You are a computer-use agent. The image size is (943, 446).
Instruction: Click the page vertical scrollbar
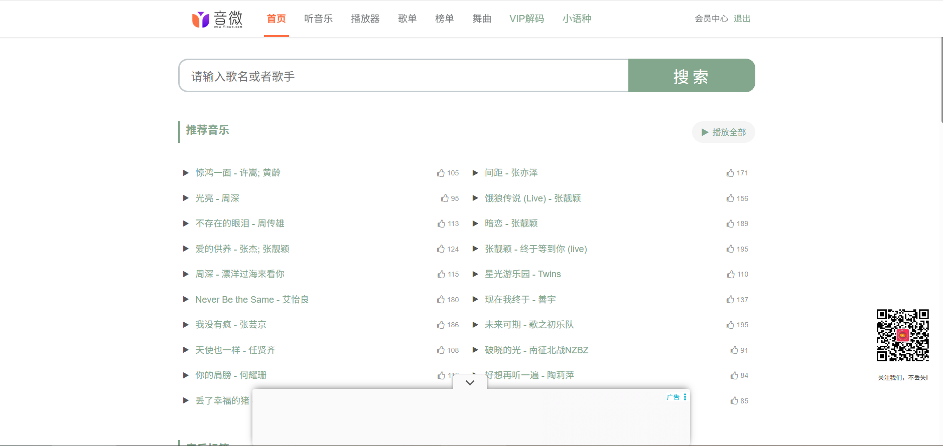pyautogui.click(x=941, y=80)
